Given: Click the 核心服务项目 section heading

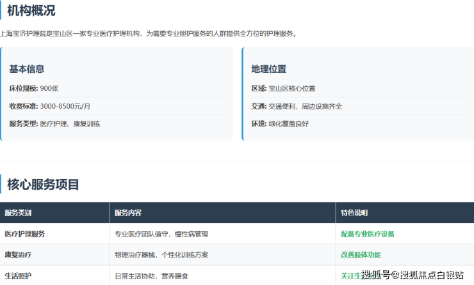Looking at the screenshot, I should (x=43, y=185).
